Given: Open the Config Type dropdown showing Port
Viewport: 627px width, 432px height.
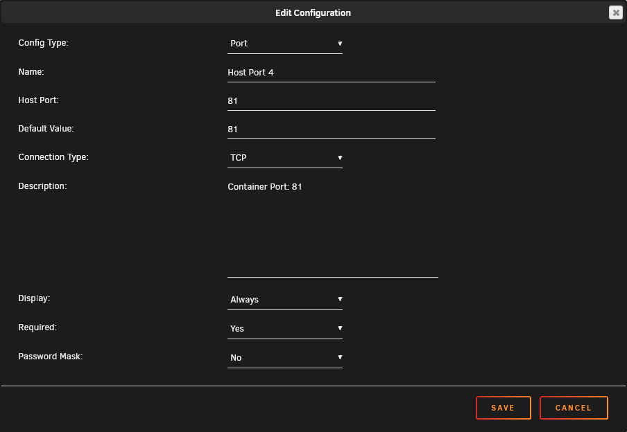Looking at the screenshot, I should click(x=284, y=44).
